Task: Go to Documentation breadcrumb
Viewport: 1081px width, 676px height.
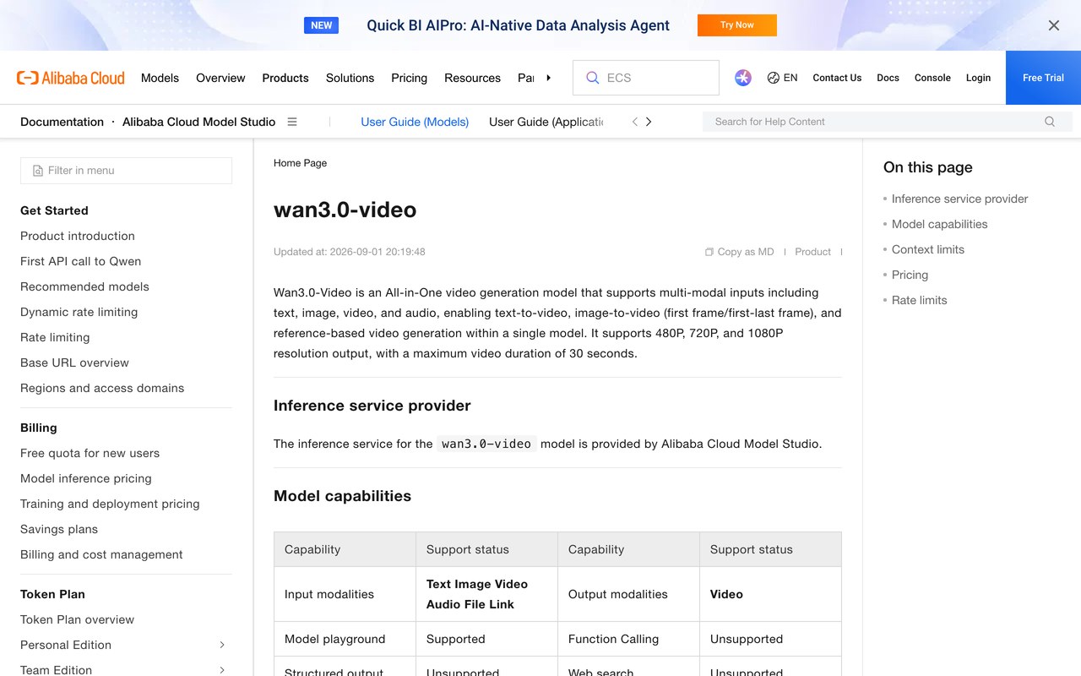Action: [62, 122]
